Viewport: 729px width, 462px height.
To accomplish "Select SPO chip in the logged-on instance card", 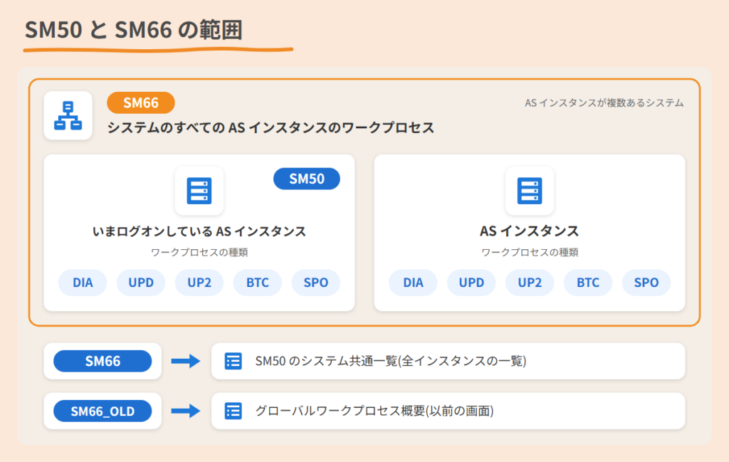I will (316, 283).
